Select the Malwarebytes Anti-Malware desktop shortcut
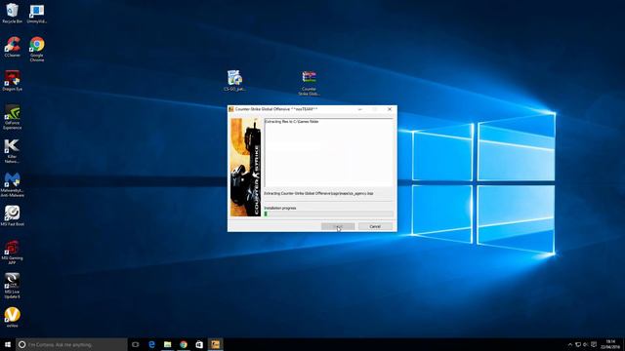This screenshot has height=351, width=625. pos(12,184)
